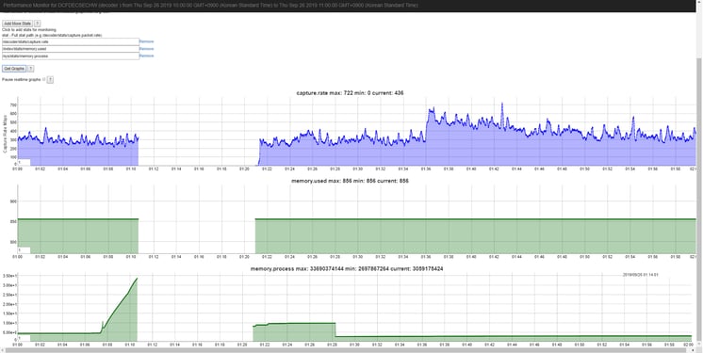Toggle the Pause realtime graphs checkbox
This screenshot has width=703, height=353.
tap(43, 79)
